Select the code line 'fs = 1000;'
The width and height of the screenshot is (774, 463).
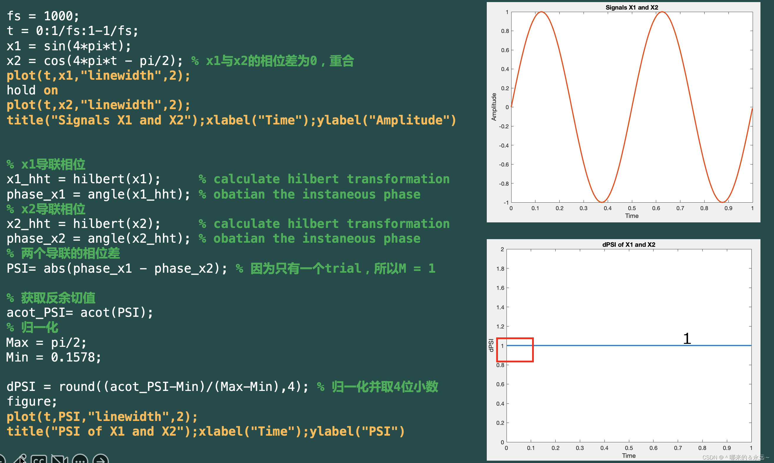[x=43, y=16]
